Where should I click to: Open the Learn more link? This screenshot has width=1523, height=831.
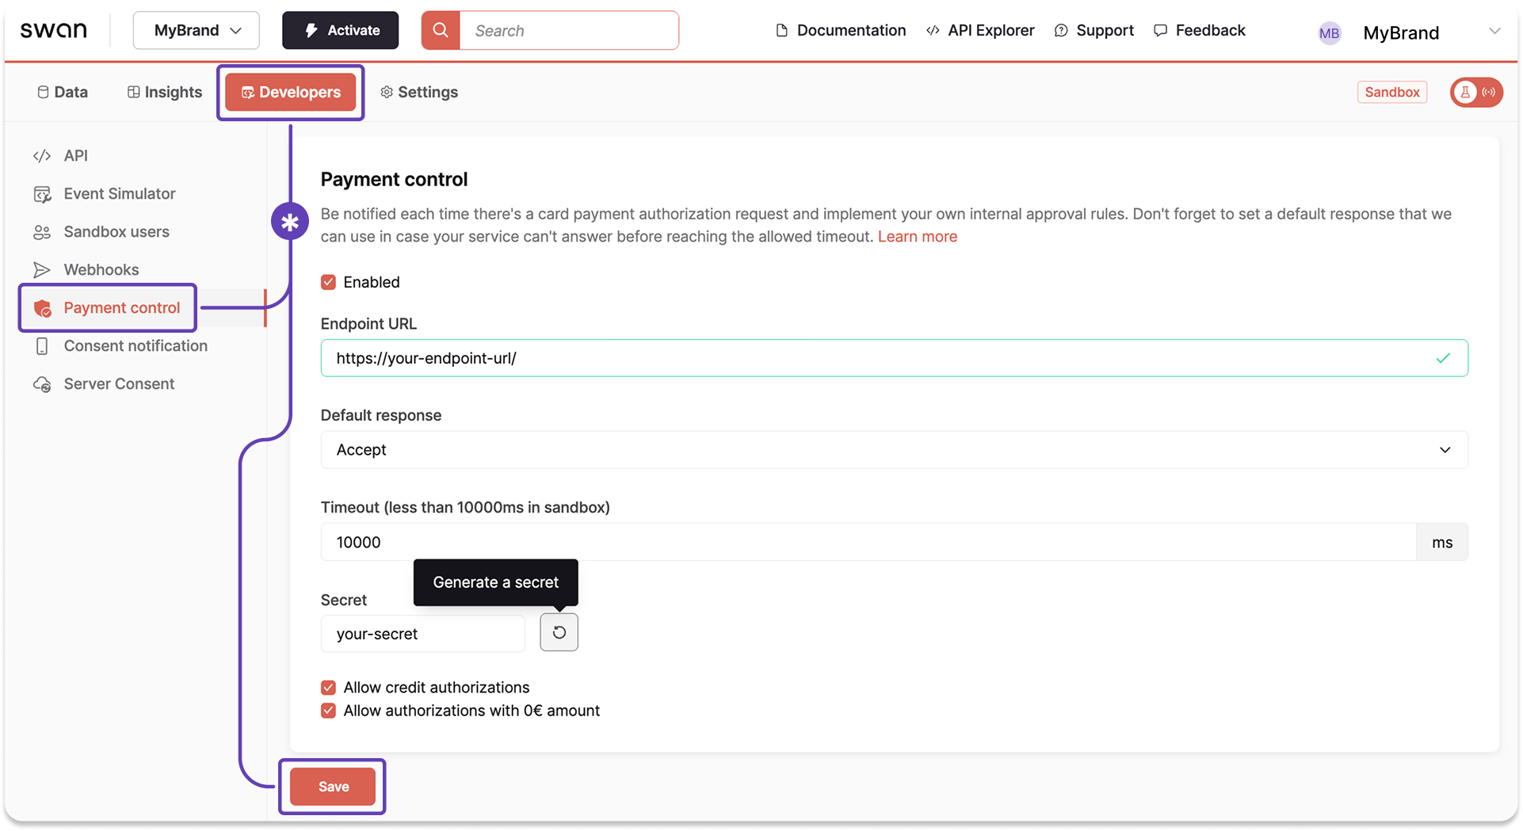[917, 236]
